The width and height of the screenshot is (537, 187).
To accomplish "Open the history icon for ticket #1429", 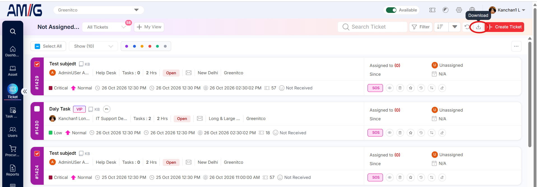I will click(x=421, y=88).
